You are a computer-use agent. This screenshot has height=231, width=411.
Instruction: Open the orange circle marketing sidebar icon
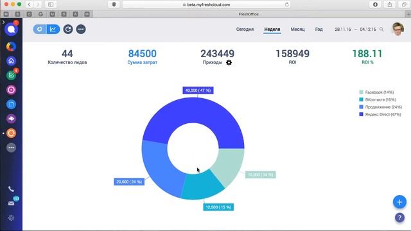tap(11, 133)
